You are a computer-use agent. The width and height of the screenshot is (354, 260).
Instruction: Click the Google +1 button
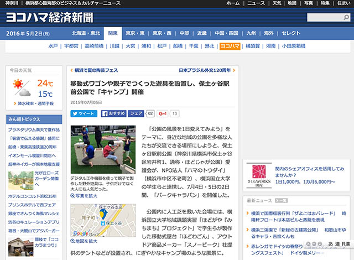click(x=163, y=113)
